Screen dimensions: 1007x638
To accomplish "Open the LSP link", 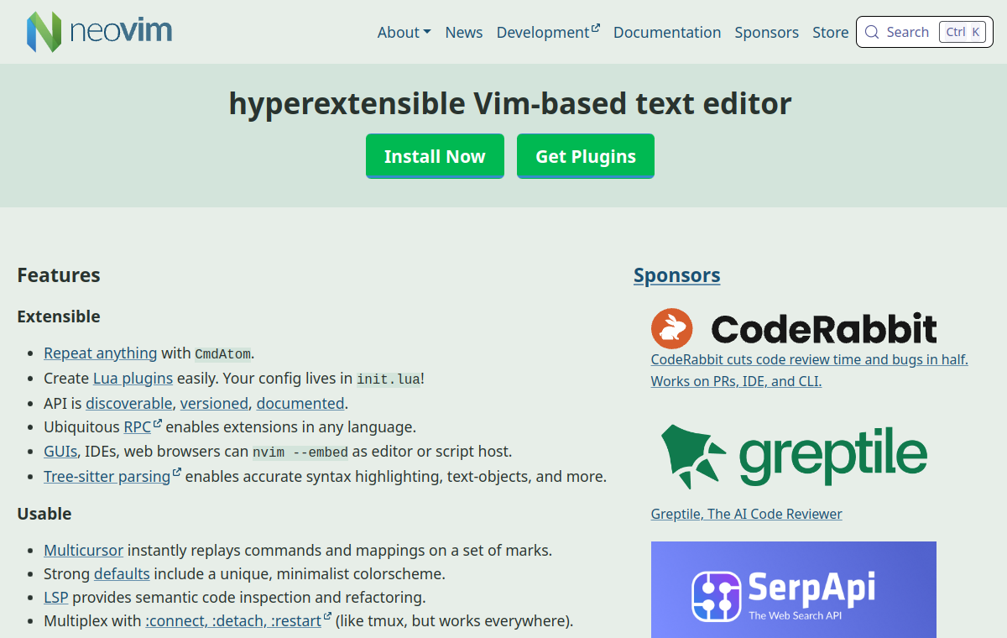I will [56, 598].
